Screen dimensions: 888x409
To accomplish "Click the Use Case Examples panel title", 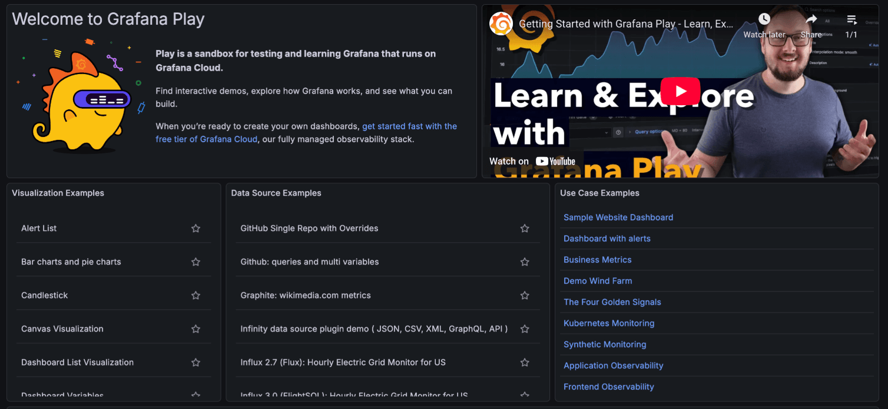I will [599, 193].
